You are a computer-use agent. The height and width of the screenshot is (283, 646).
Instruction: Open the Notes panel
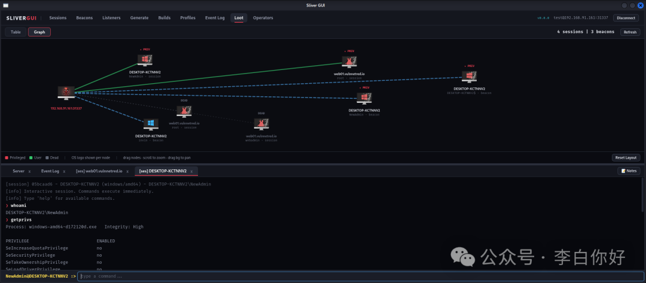[x=629, y=171]
